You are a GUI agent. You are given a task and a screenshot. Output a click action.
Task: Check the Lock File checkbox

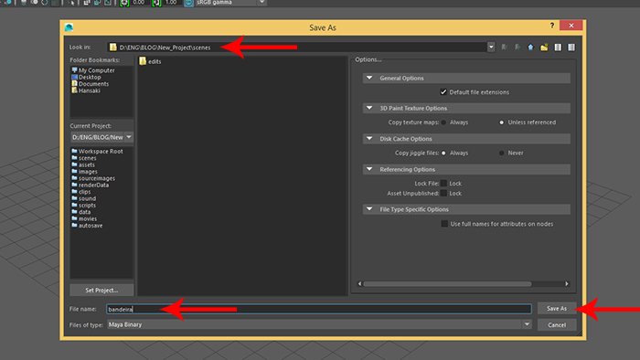point(443,184)
